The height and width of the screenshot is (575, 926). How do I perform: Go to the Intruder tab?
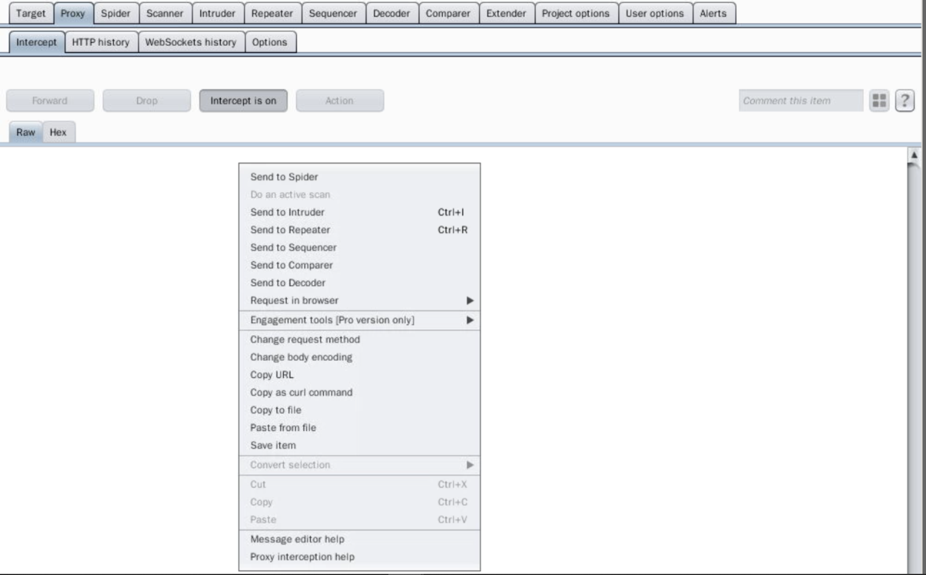click(x=217, y=13)
